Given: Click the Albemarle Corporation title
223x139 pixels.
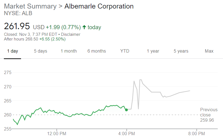Looking at the screenshot, I should point(99,6).
